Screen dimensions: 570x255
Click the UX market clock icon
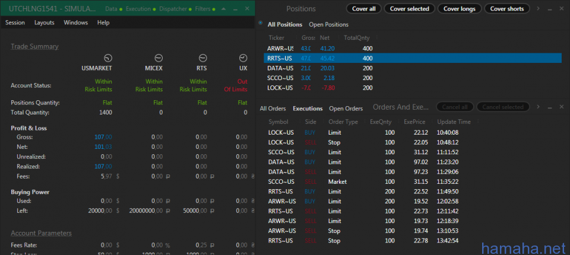click(x=243, y=58)
